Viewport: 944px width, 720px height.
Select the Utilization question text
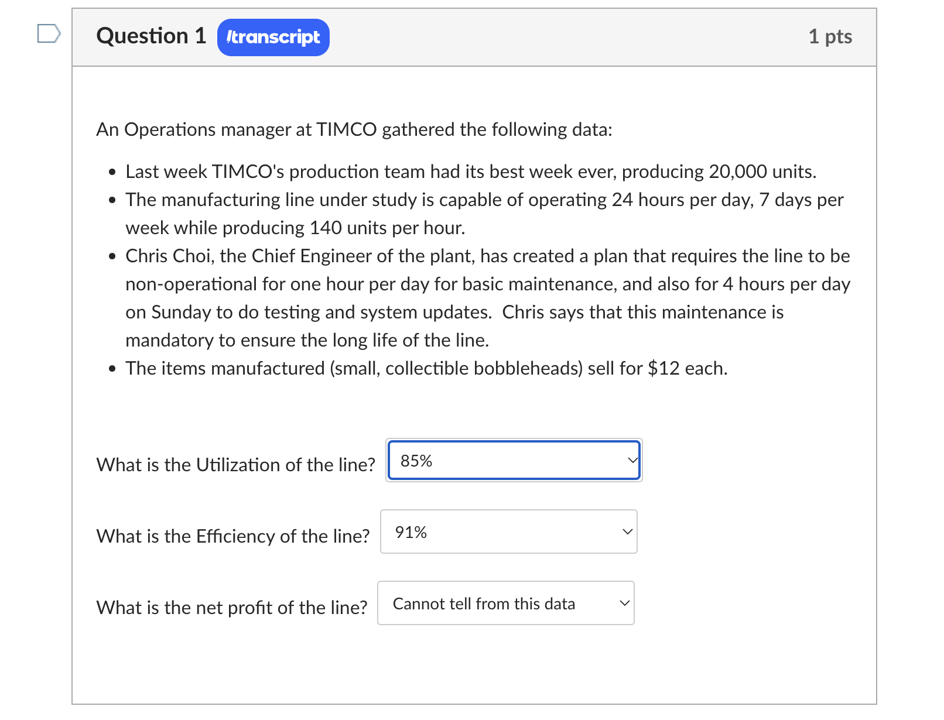235,464
